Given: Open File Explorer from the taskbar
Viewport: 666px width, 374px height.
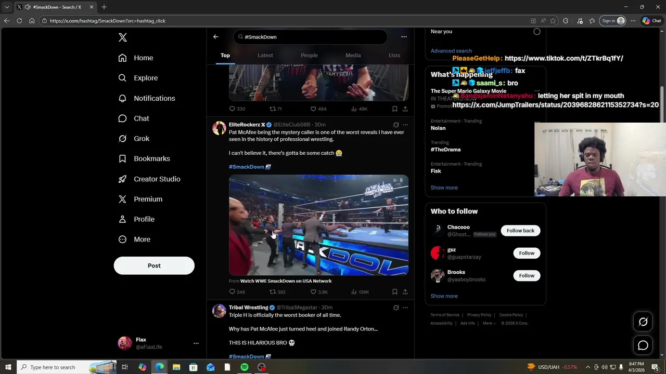Looking at the screenshot, I should tap(176, 367).
